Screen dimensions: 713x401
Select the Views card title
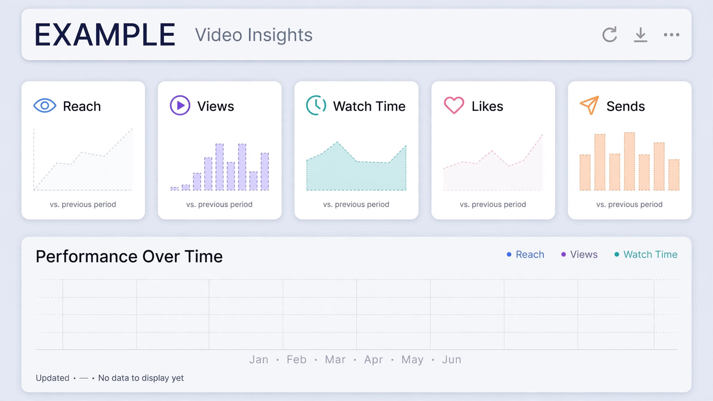coord(216,106)
